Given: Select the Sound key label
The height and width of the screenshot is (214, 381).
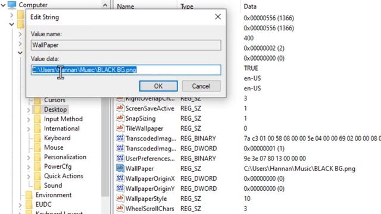Looking at the screenshot, I should pos(53,185).
